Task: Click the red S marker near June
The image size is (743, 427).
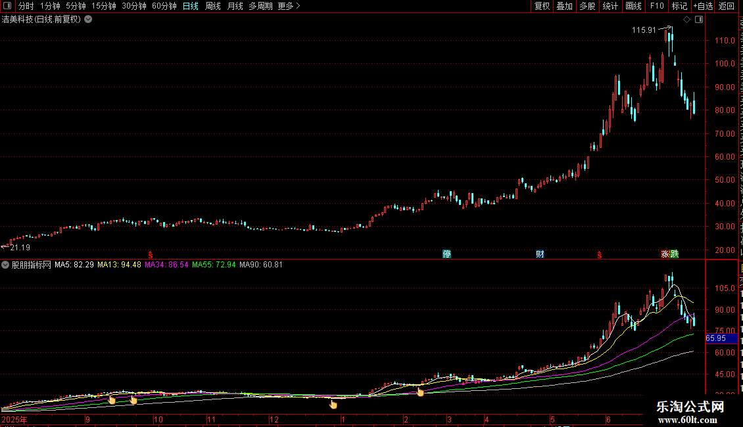Action: pyautogui.click(x=600, y=255)
